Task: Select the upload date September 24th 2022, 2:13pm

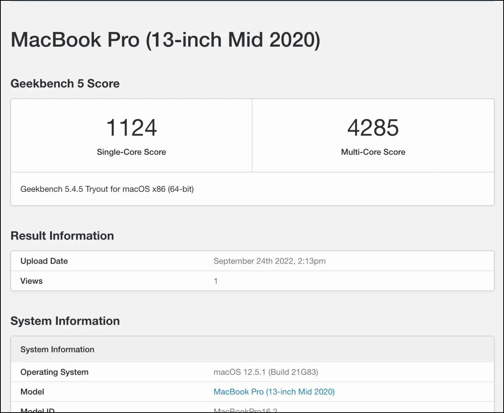Action: coord(270,261)
